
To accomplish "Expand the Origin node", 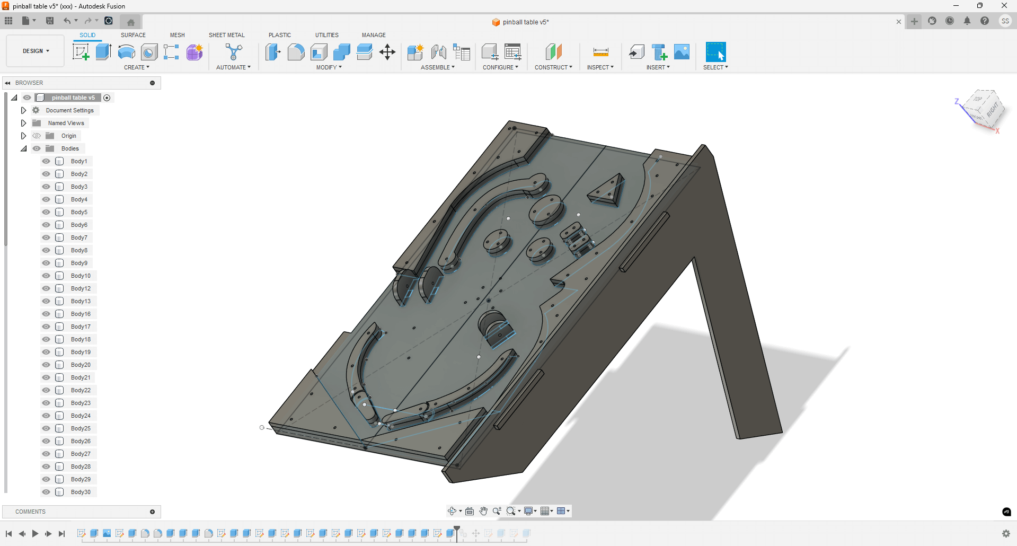I will pos(23,136).
